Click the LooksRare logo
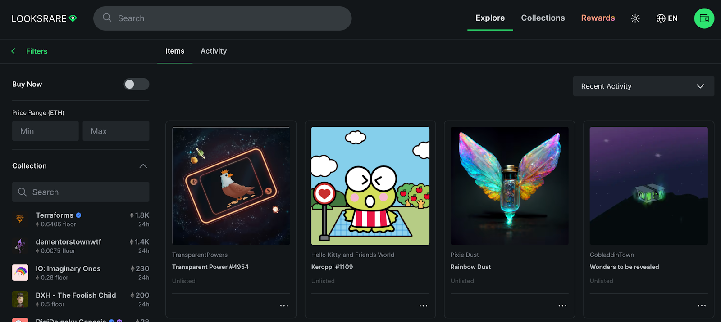The image size is (721, 322). (44, 18)
